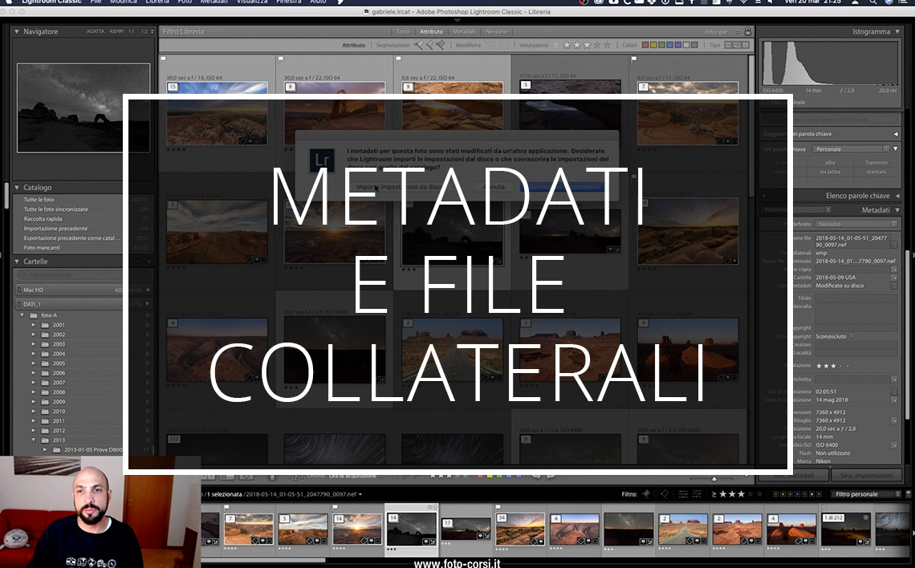Set filter rating to one star in Valutazione

point(567,45)
